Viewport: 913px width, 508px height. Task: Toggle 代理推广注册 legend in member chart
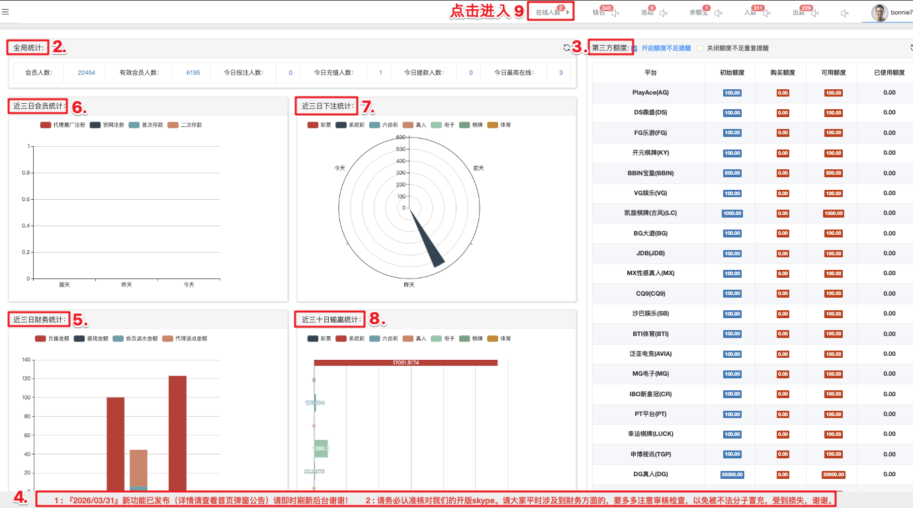(46, 125)
